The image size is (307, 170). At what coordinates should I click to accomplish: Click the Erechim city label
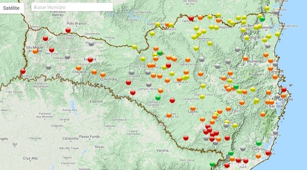[96, 102]
